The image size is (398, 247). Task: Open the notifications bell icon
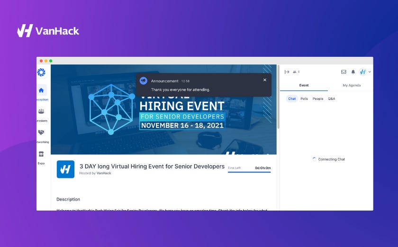353,72
